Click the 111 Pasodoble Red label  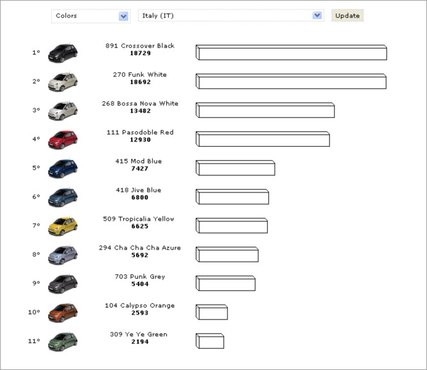point(139,132)
